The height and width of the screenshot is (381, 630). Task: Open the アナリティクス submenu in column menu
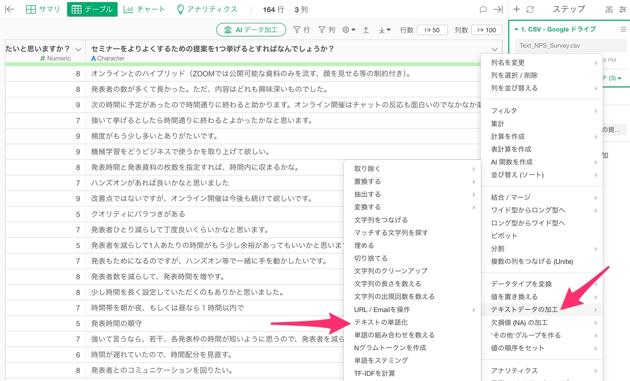542,371
